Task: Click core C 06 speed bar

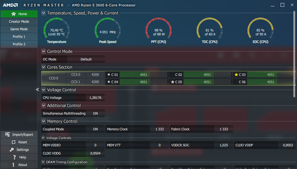Action: [271, 82]
